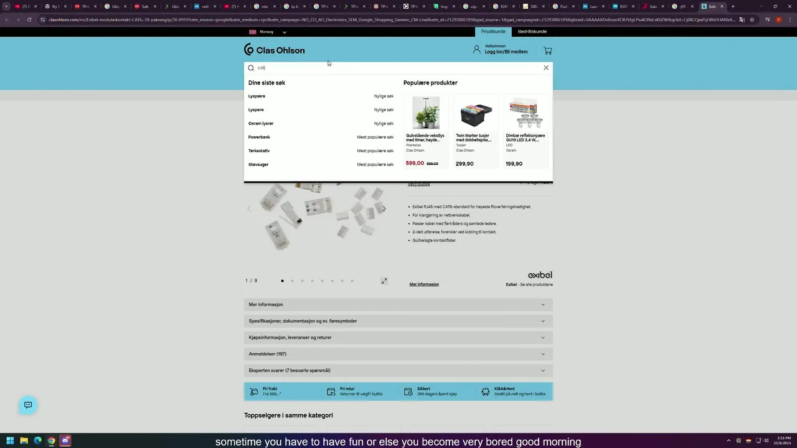Screen dimensions: 797x448
Task: Click Logg inn/Bli medlem link
Action: point(506,52)
